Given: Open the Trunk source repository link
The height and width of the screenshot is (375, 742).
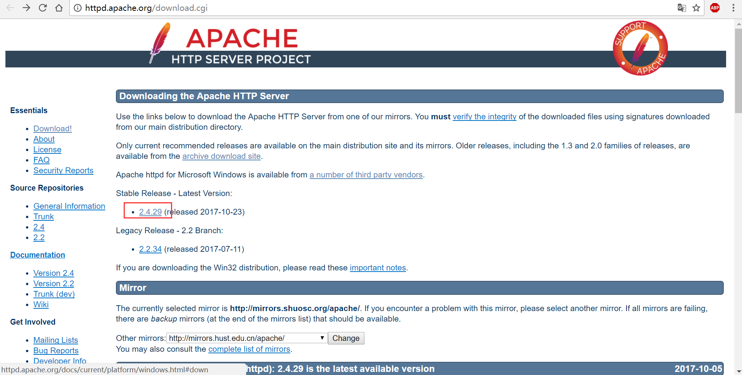Looking at the screenshot, I should (43, 217).
